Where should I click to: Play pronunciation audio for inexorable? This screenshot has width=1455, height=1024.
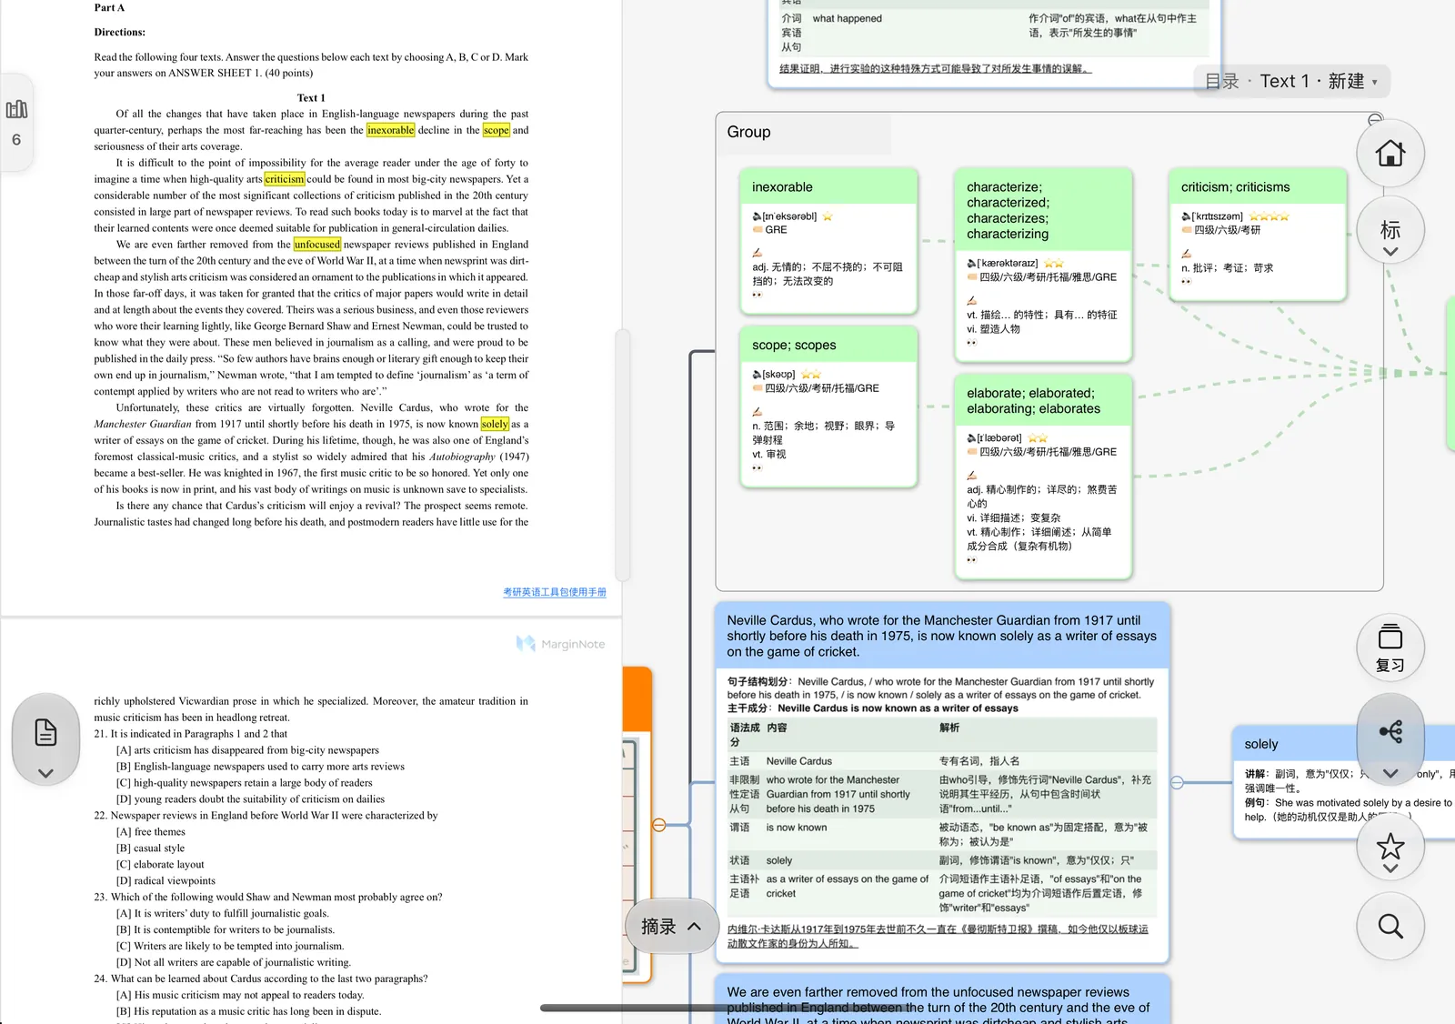coord(757,216)
